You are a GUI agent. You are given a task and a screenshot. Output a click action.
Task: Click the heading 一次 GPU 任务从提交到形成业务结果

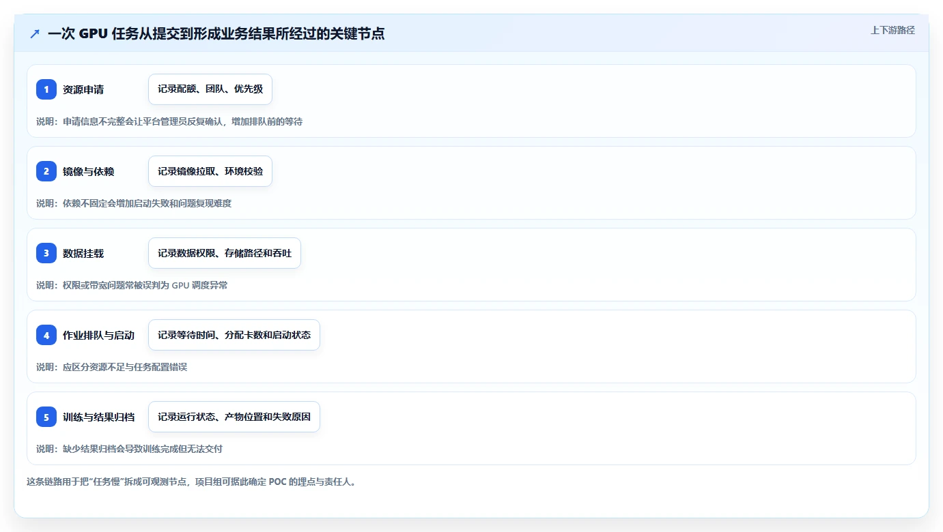pos(216,34)
